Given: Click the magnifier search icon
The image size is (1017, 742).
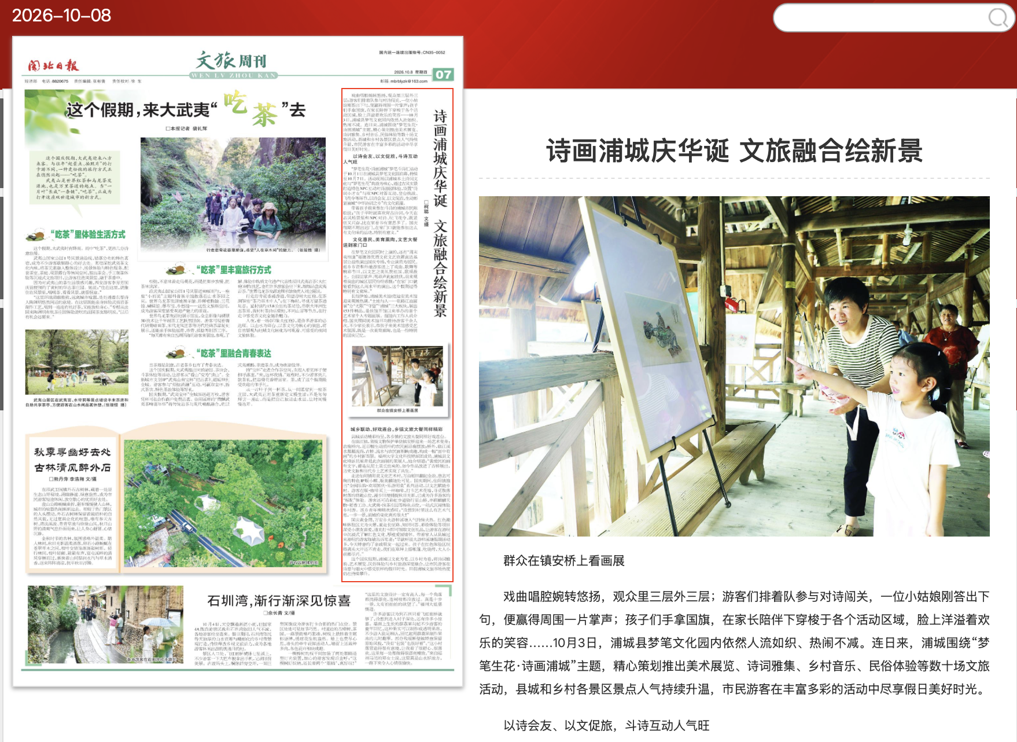Looking at the screenshot, I should (x=998, y=18).
